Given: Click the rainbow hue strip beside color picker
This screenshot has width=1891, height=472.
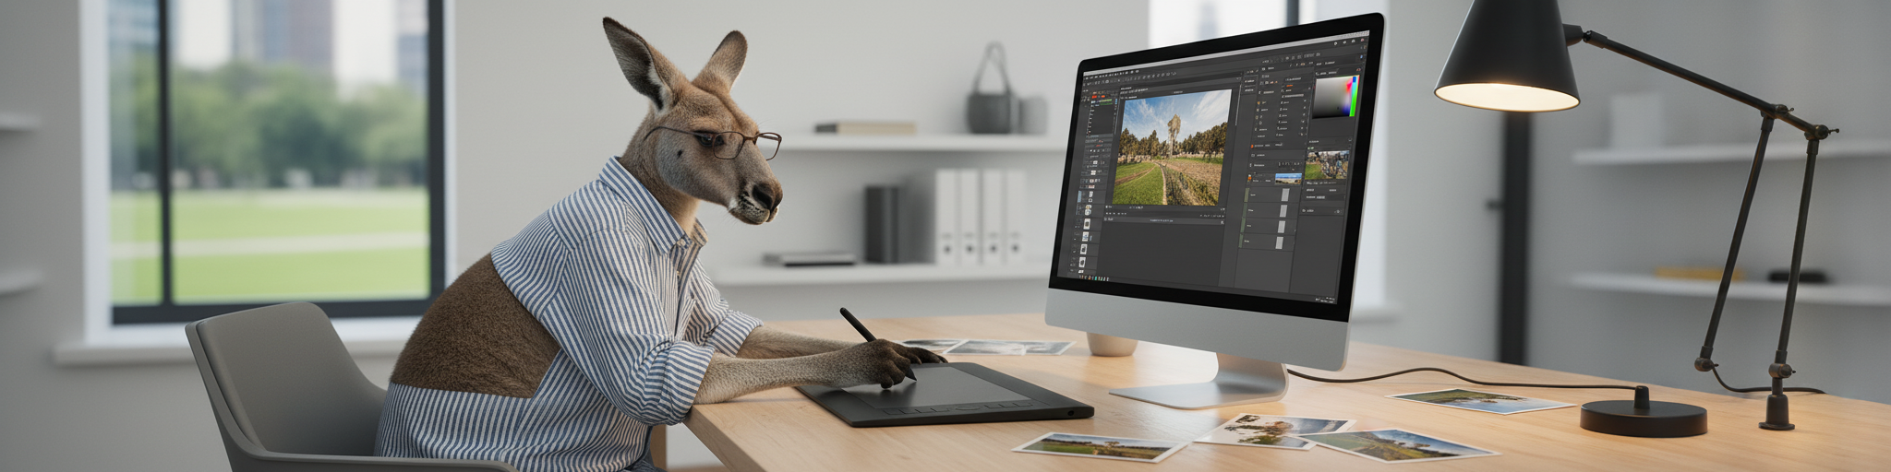Looking at the screenshot, I should (x=1353, y=96).
